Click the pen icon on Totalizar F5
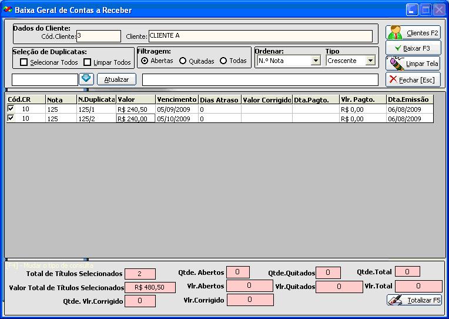The height and width of the screenshot is (319, 449). pyautogui.click(x=395, y=300)
